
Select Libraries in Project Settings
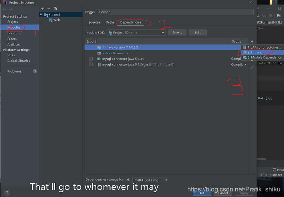tap(14, 33)
